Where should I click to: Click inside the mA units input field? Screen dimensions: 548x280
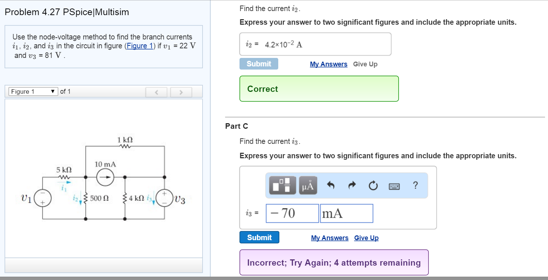pos(346,213)
